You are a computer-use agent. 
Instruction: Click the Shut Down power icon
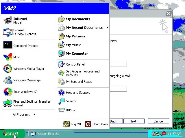click(88, 124)
